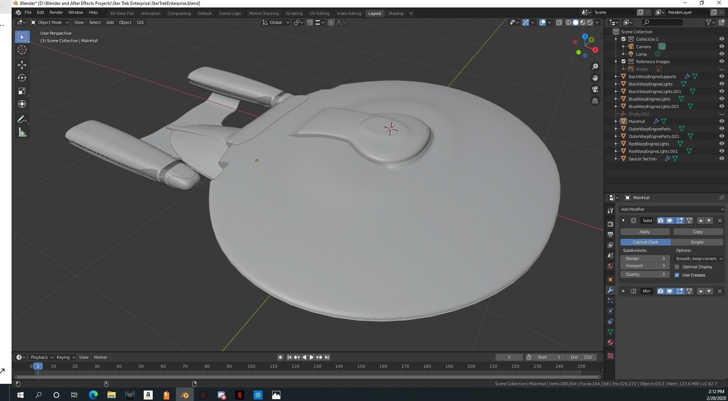Toggle visibility of BackWarpEngineSupports

[721, 76]
